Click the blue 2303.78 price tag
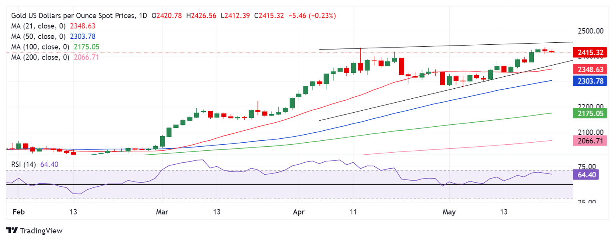 pos(590,81)
